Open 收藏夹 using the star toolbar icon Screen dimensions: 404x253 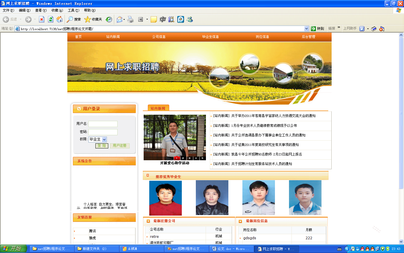(88, 19)
